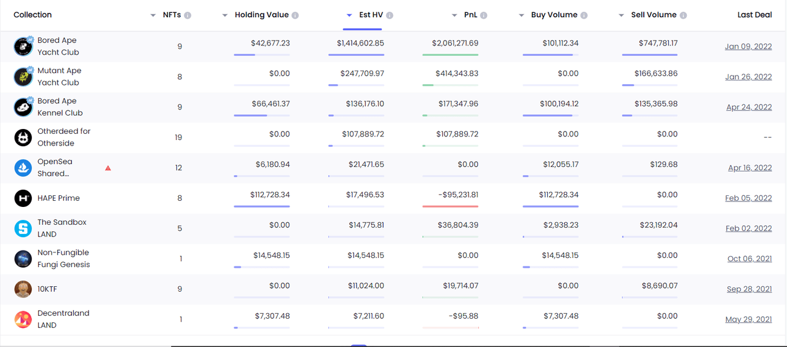Click the OpenSea Shared collection icon
Image resolution: width=787 pixels, height=347 pixels.
tap(23, 168)
